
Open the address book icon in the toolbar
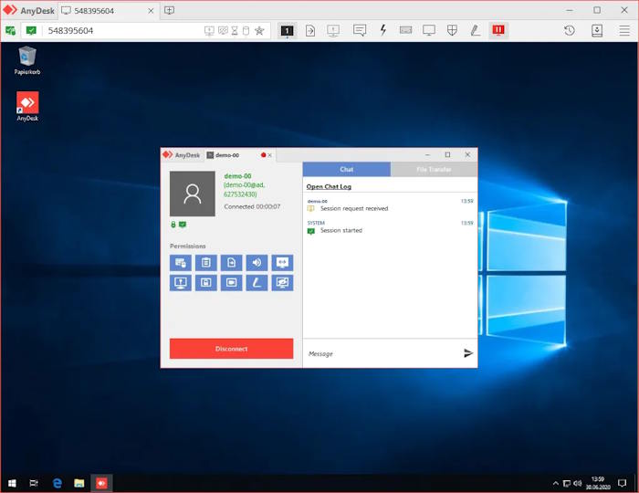(597, 30)
